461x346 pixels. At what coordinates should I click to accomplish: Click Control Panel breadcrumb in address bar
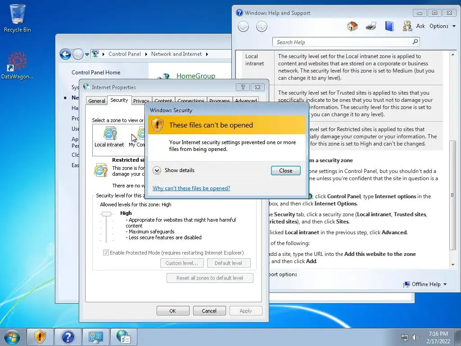[x=125, y=54]
